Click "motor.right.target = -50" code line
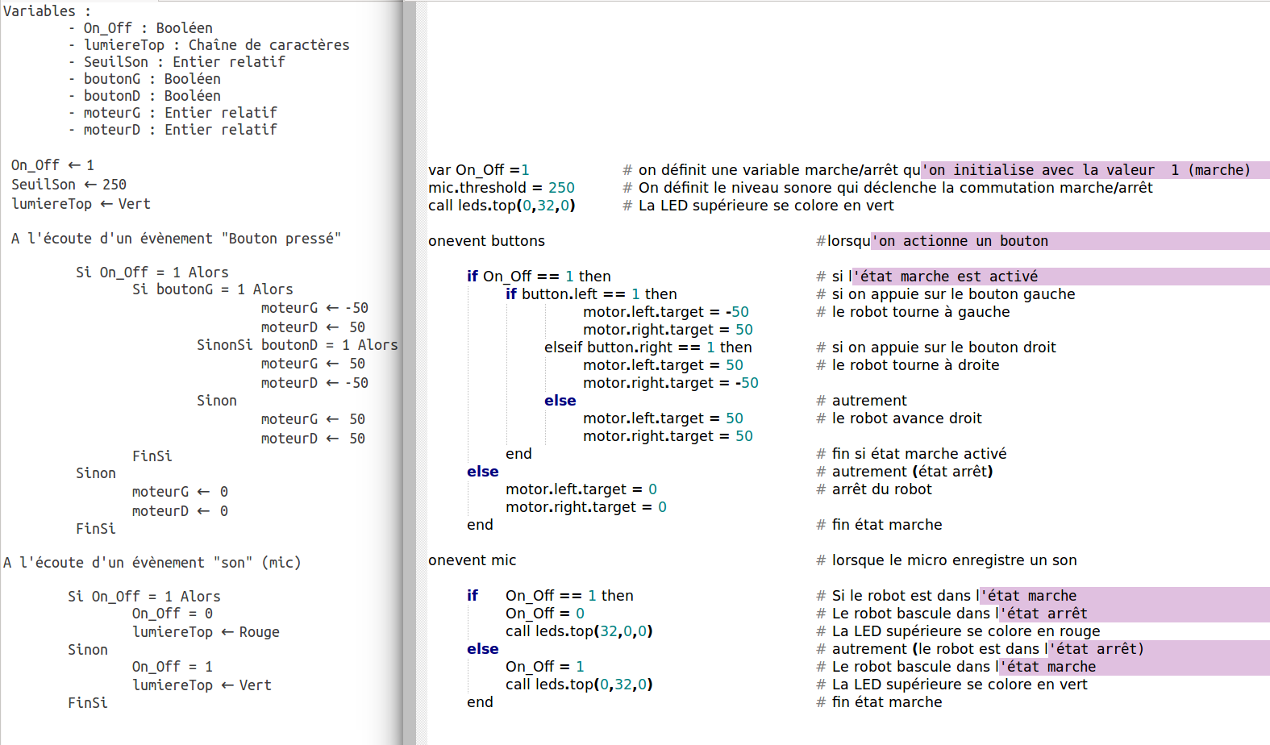This screenshot has height=745, width=1270. tap(671, 383)
